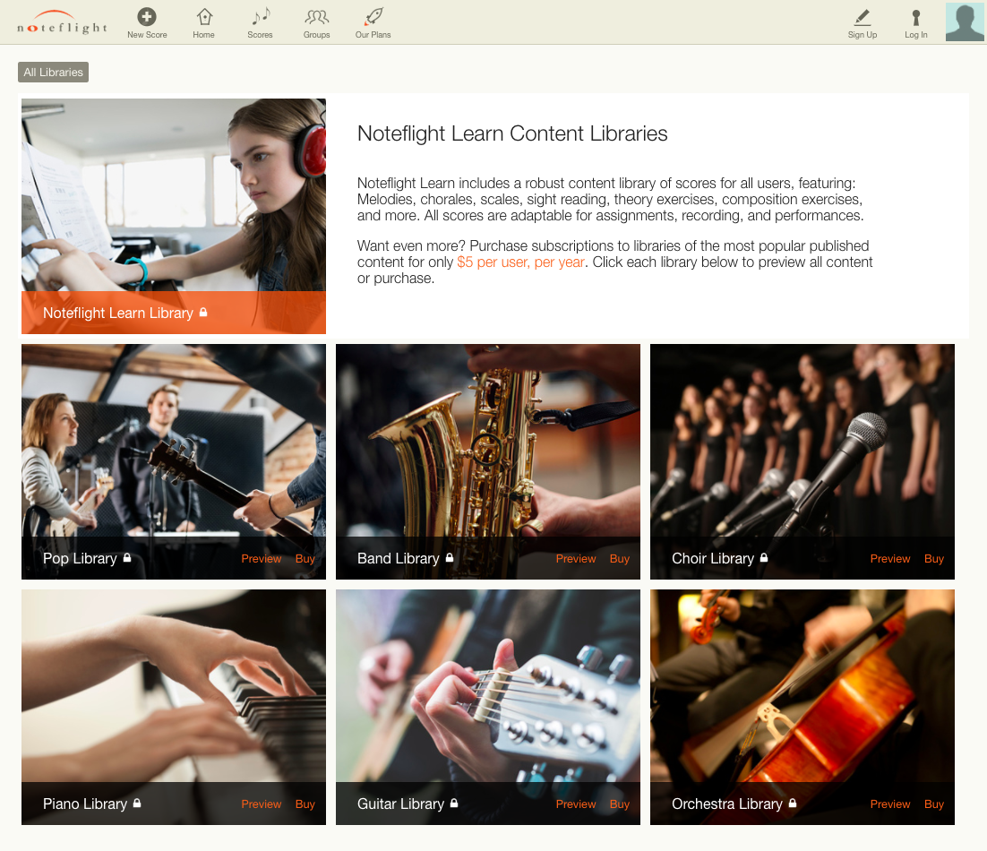Select the Band Library saxophone image

point(488,439)
